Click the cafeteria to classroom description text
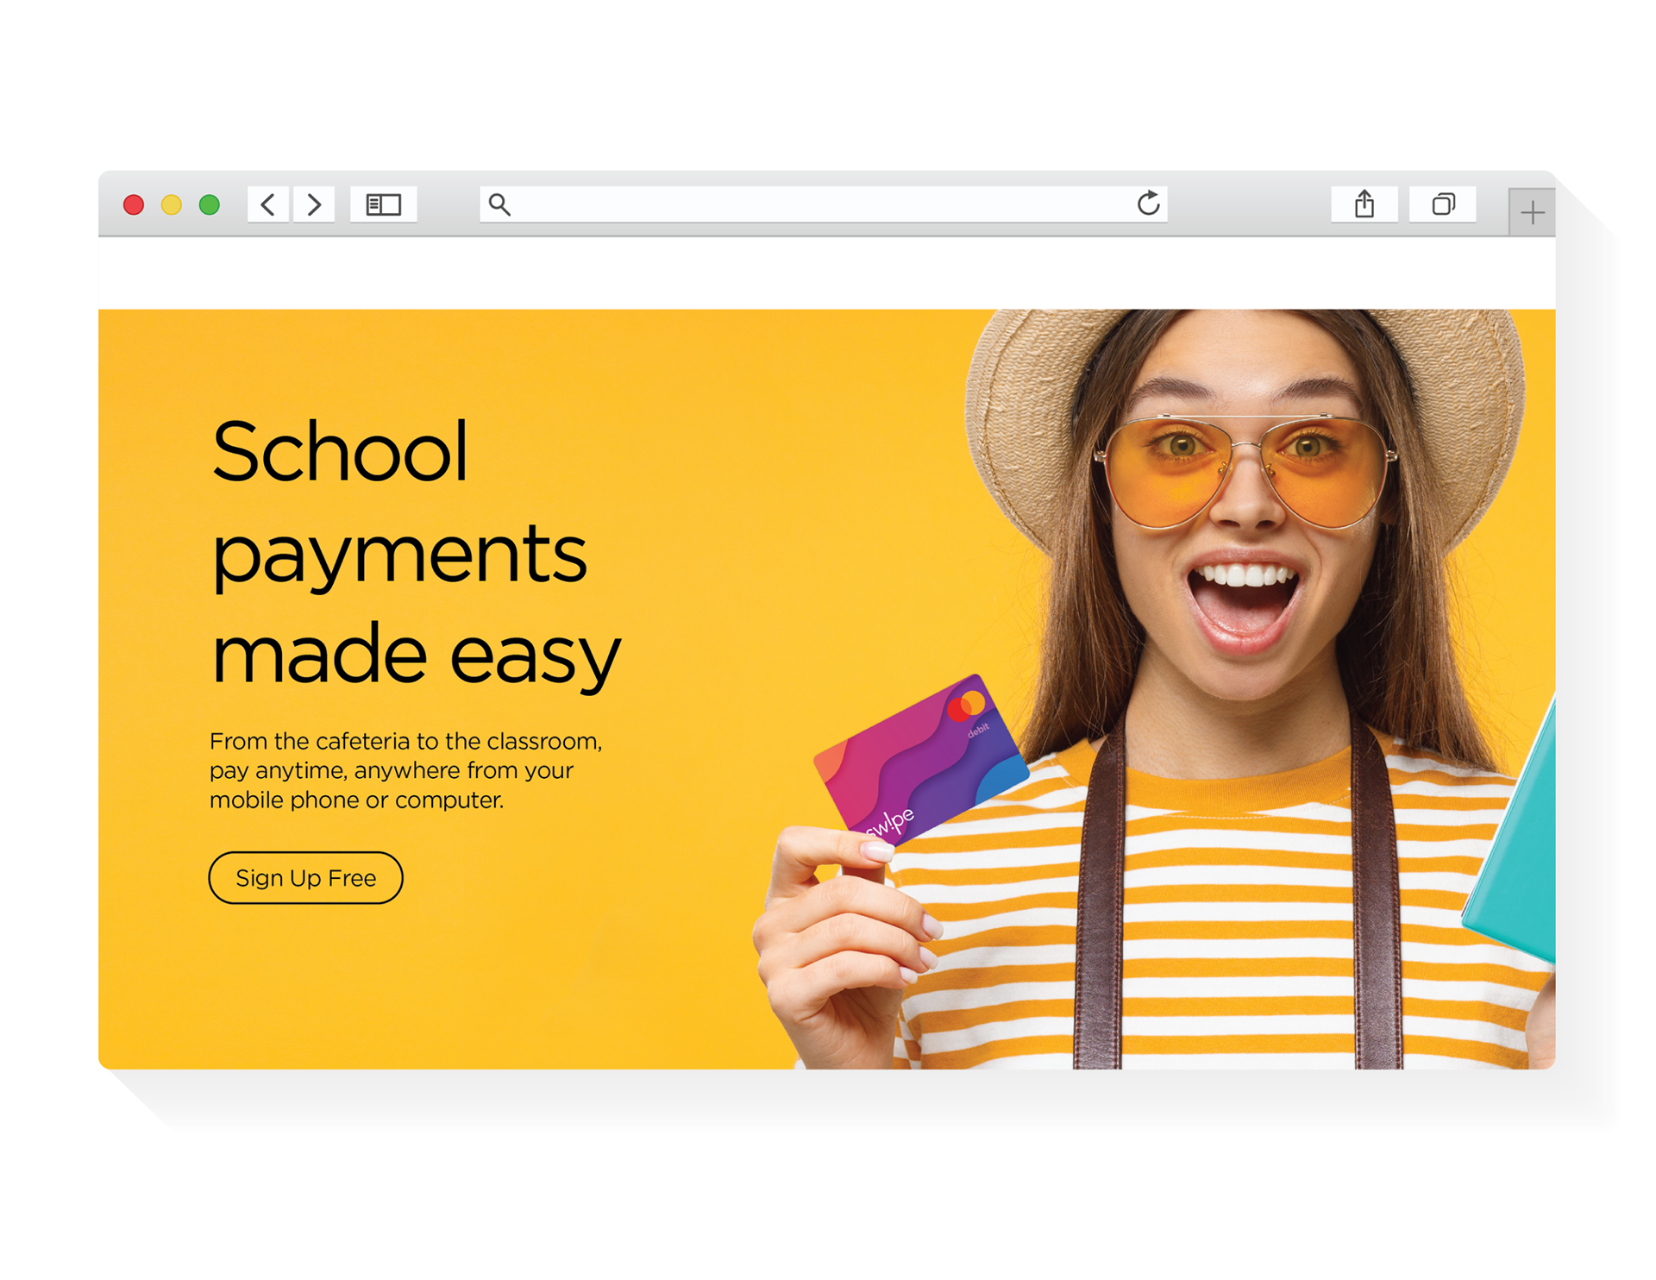 coord(405,770)
